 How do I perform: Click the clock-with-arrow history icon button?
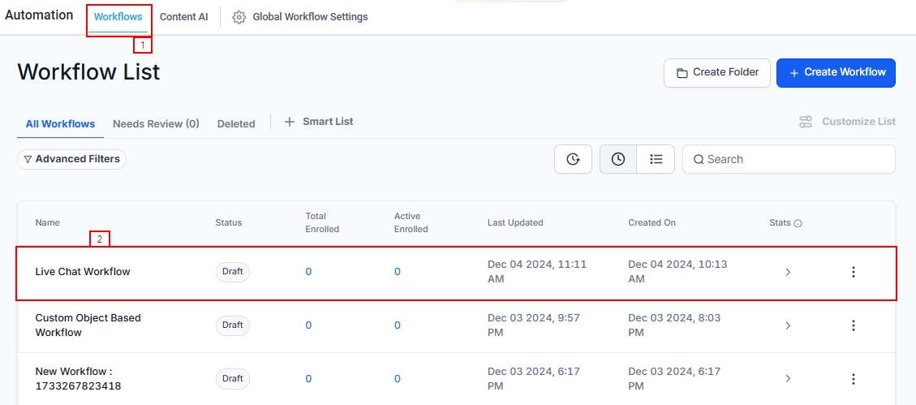click(573, 159)
